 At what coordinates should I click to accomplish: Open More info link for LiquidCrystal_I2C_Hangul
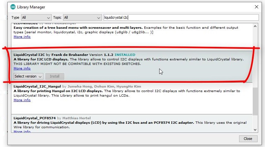pos(22,100)
